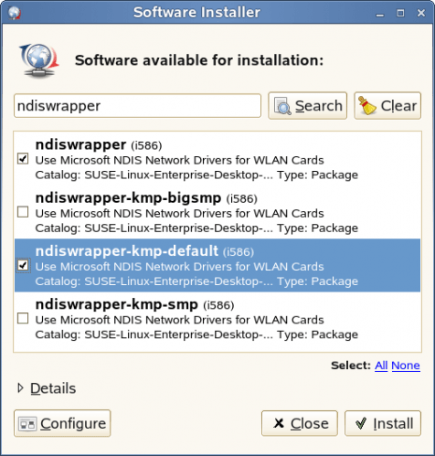
Task: Close the window with title bar X
Action: click(x=421, y=13)
